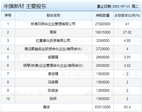
Task: Click the 持股数量 column header
Action: pos(103,15)
